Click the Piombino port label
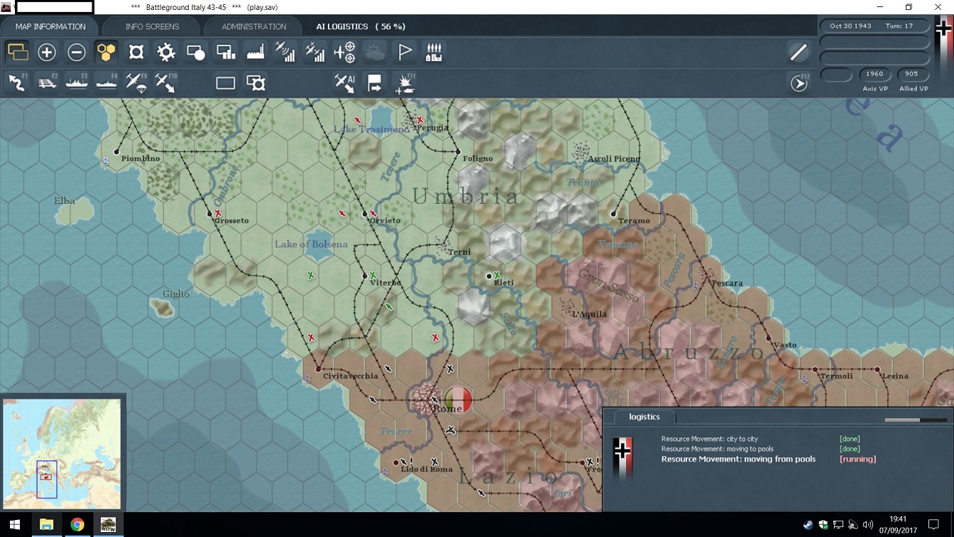 coord(141,158)
